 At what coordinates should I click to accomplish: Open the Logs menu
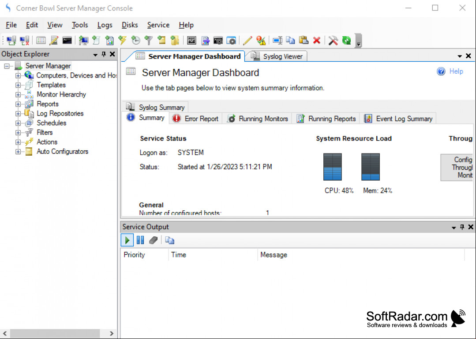point(105,25)
